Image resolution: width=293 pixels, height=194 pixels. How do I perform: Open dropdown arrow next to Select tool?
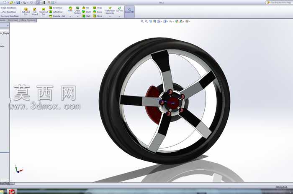coord(41,3)
